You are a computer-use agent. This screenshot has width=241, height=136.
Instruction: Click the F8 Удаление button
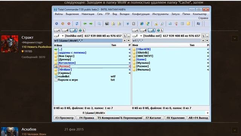pos(176,118)
